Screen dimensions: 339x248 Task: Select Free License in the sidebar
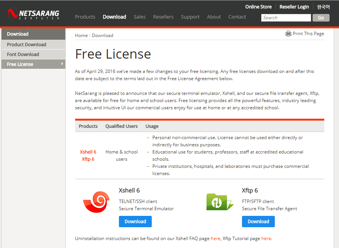tap(33, 64)
